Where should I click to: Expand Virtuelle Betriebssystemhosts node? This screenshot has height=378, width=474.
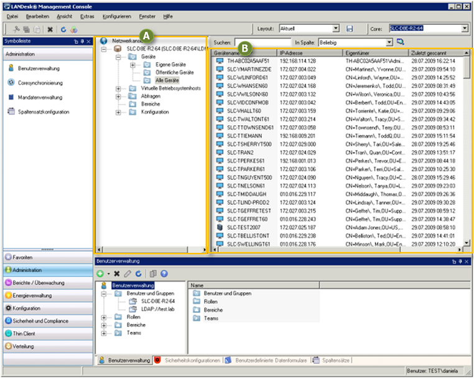coord(118,88)
